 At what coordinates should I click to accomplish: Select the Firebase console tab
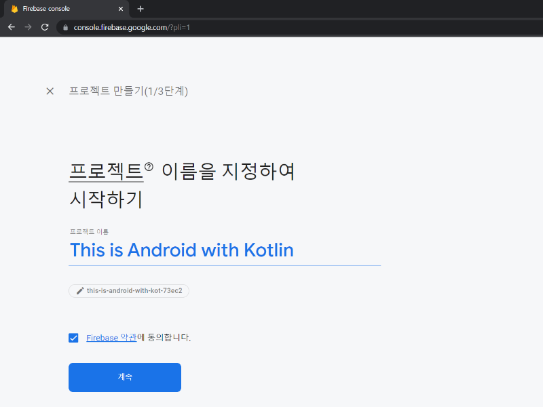tap(67, 9)
